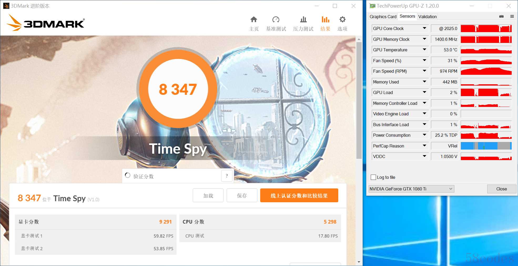Toggle Log to file checkbox
518x266 pixels.
(x=373, y=177)
